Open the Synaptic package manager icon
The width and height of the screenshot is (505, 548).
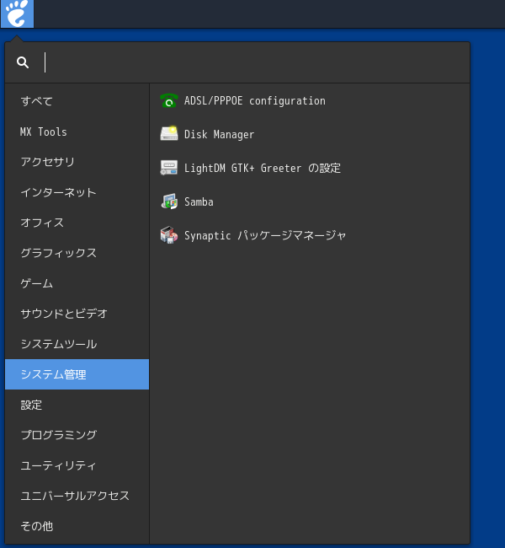(169, 235)
